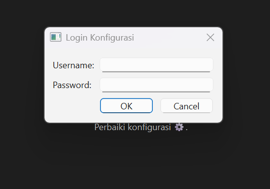Click the app icon in the title bar
Image resolution: width=270 pixels, height=189 pixels.
point(55,37)
